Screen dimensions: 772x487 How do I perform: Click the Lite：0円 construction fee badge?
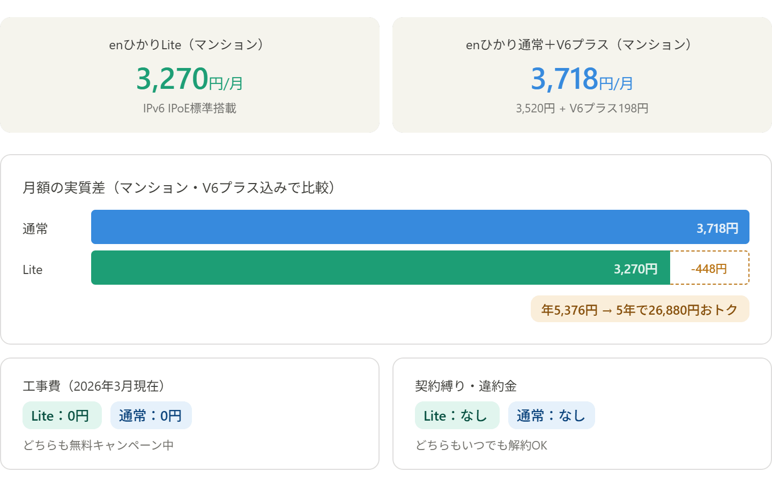(62, 416)
